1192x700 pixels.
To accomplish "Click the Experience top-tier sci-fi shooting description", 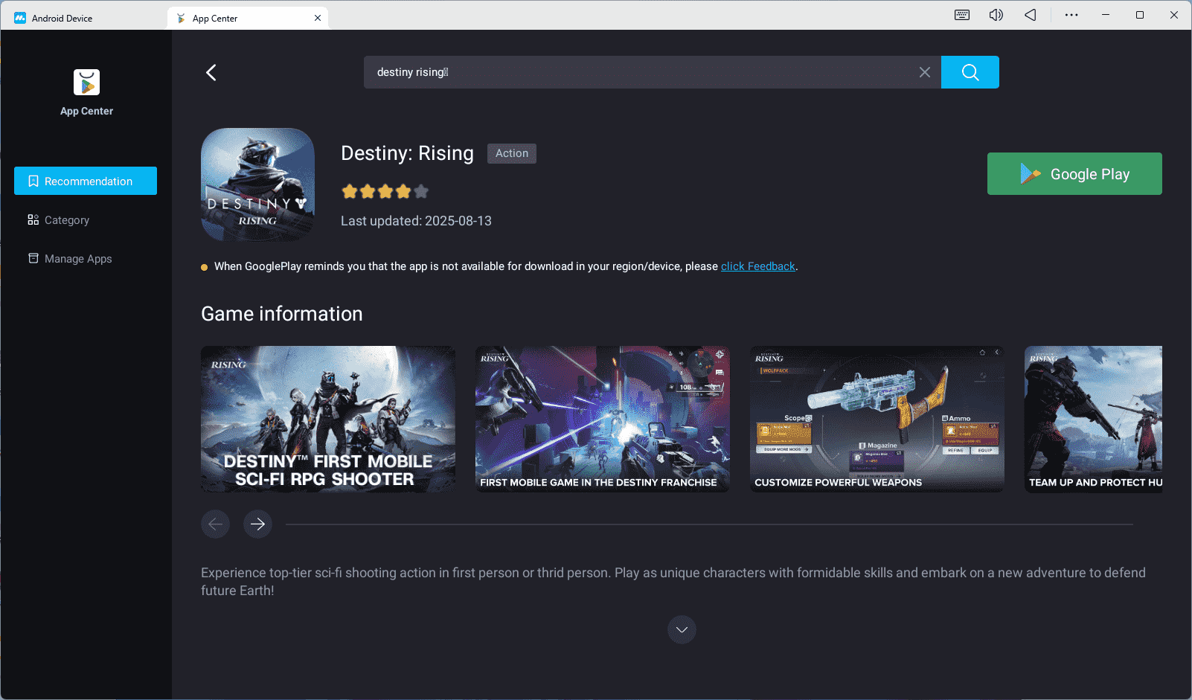I will (673, 582).
